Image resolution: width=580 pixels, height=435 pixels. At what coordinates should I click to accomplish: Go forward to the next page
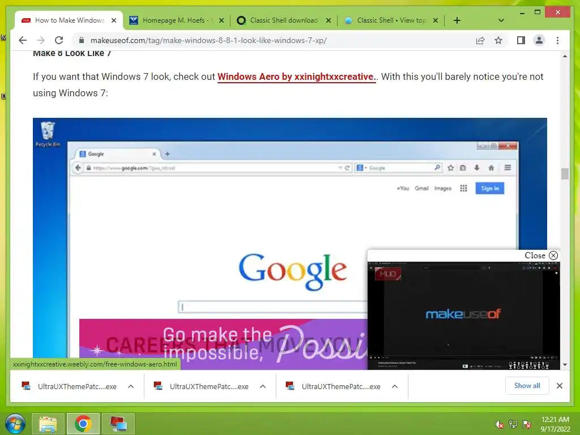[x=41, y=40]
